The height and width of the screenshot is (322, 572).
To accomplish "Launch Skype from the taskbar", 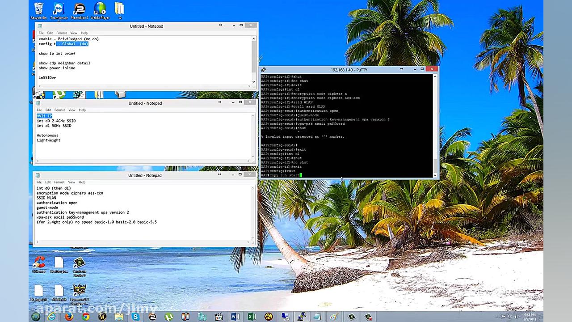I will coord(135,317).
